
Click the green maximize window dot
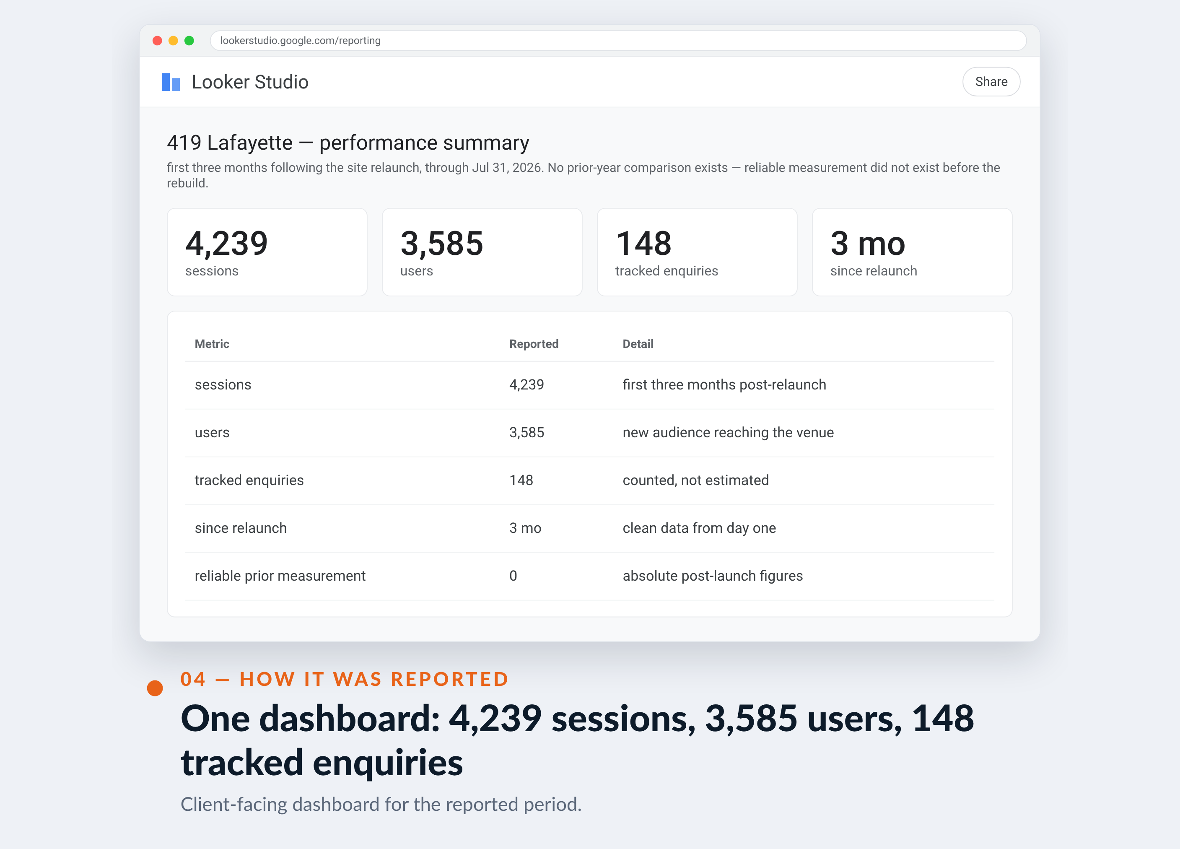pos(189,41)
